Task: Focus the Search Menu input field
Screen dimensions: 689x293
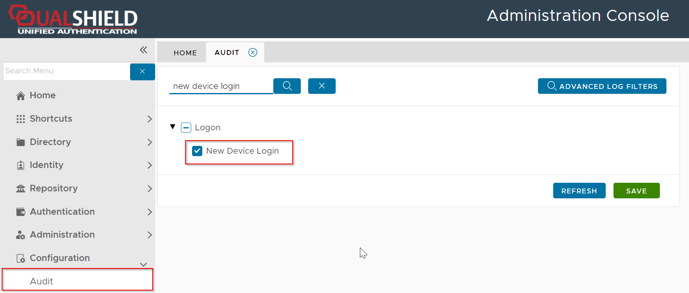Action: pyautogui.click(x=66, y=71)
